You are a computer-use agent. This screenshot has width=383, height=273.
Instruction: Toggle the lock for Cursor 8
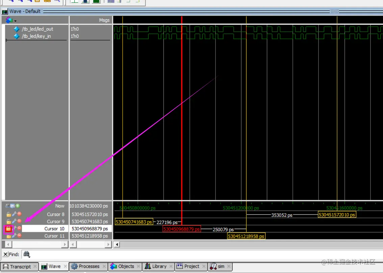click(8, 214)
